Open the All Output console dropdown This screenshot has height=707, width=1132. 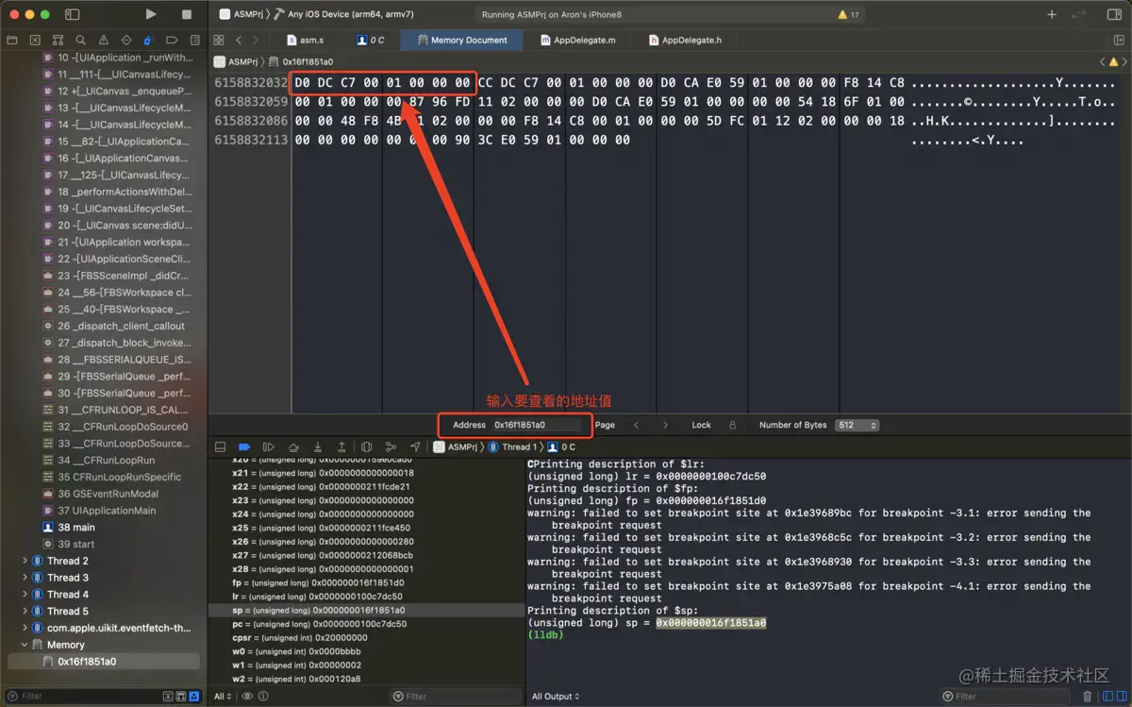tap(556, 696)
